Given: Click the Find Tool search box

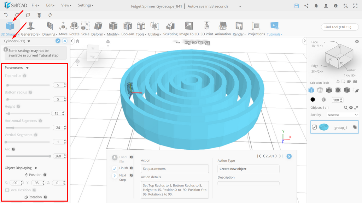Looking at the screenshot, I should (x=340, y=27).
